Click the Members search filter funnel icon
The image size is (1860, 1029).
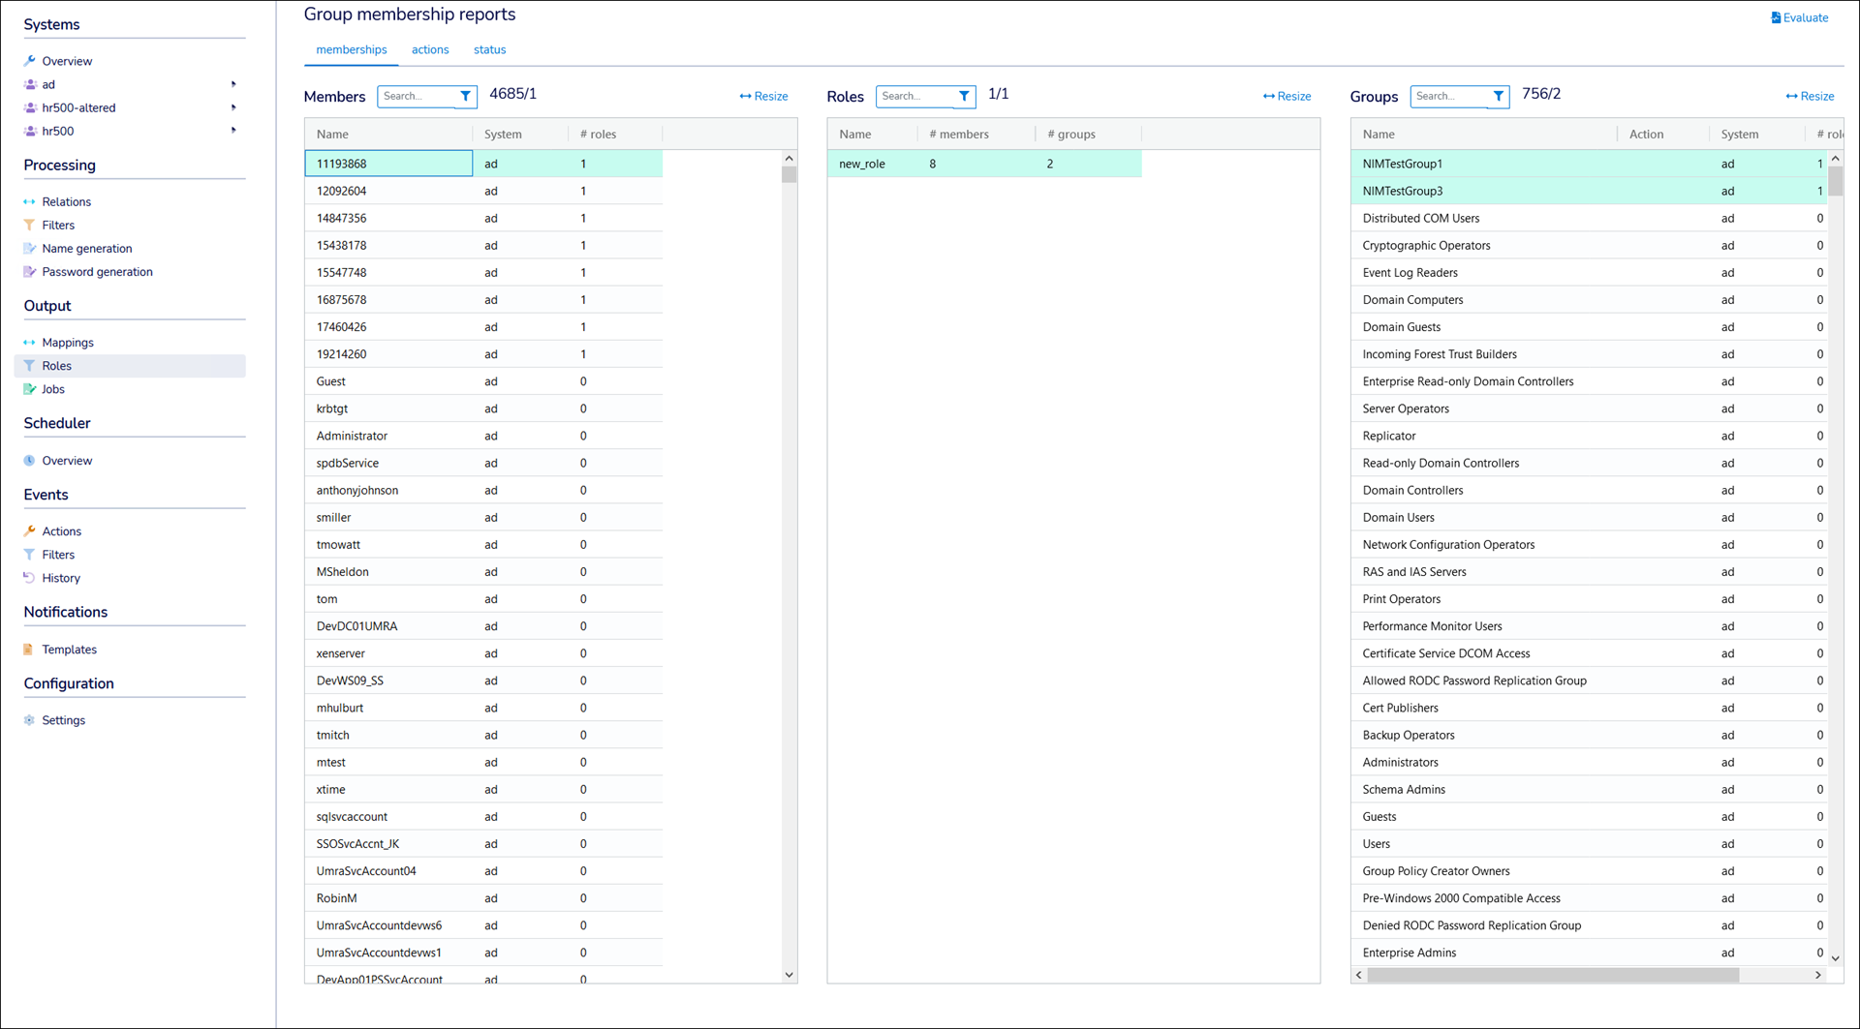[x=465, y=96]
